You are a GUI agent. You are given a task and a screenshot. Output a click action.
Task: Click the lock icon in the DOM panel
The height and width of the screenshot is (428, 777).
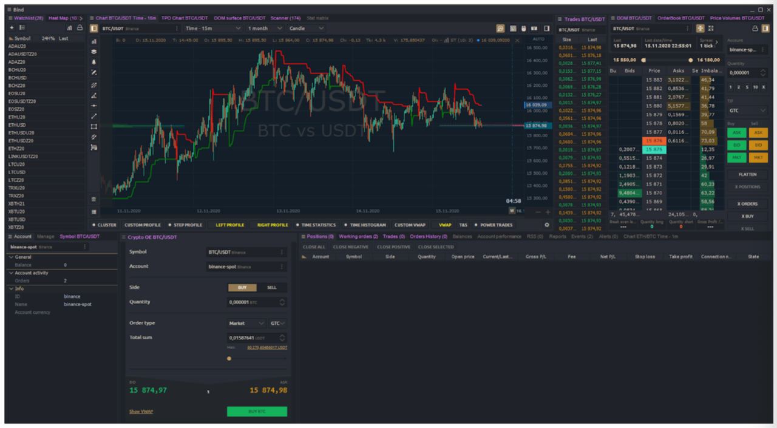tap(755, 29)
